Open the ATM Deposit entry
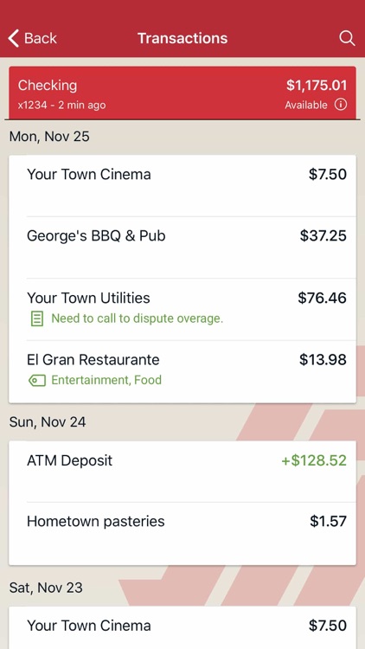This screenshot has height=649, width=365. 182,472
